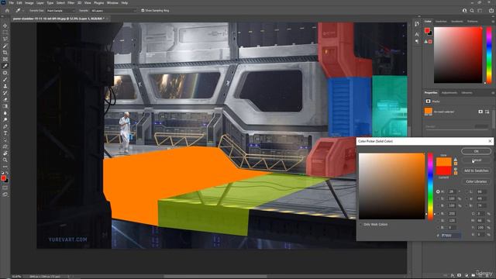Click OK in the Color Picker

pos(476,151)
